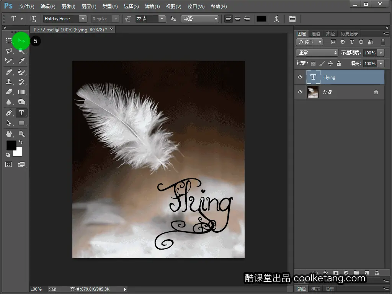This screenshot has height=294, width=392.
Task: Center the text alignment
Action: point(237,19)
